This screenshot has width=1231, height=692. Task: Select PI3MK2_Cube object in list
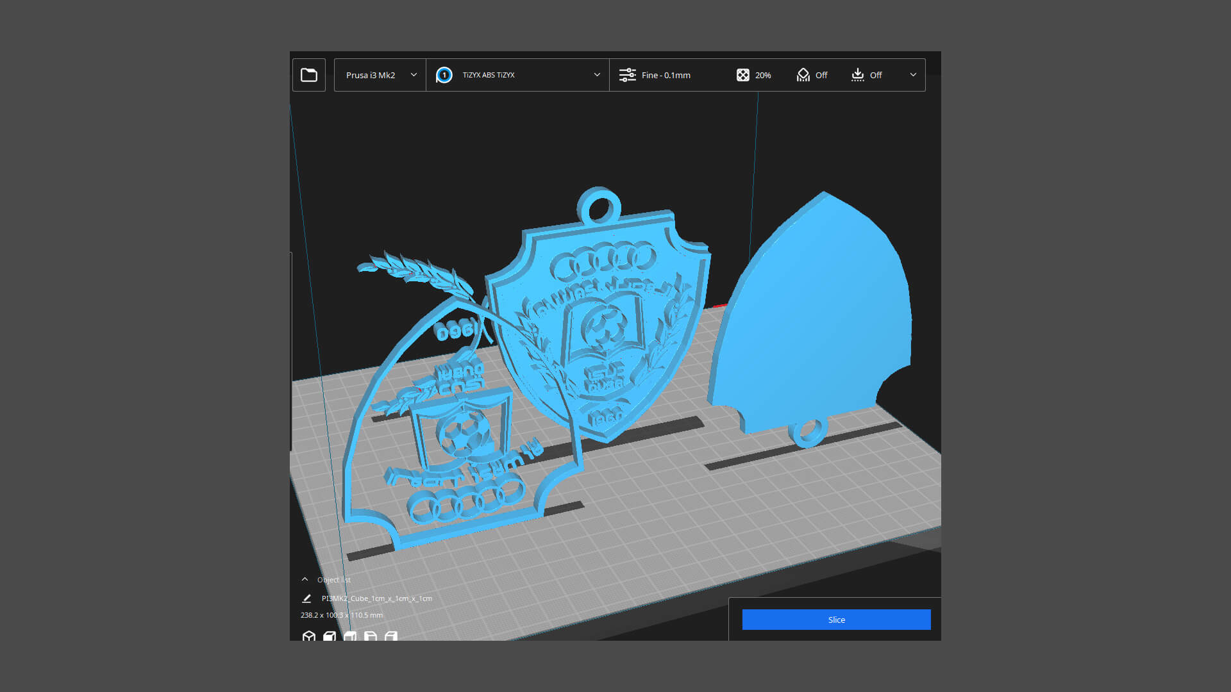click(x=376, y=598)
